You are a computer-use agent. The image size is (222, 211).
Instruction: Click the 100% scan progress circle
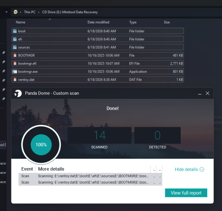pyautogui.click(x=41, y=145)
